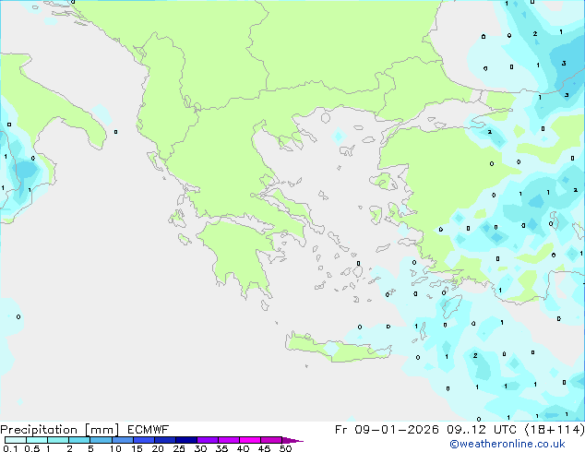Image resolution: width=585 pixels, height=452 pixels.
Task: Select the 40 mm magenta legend swatch
Action: 250,440
